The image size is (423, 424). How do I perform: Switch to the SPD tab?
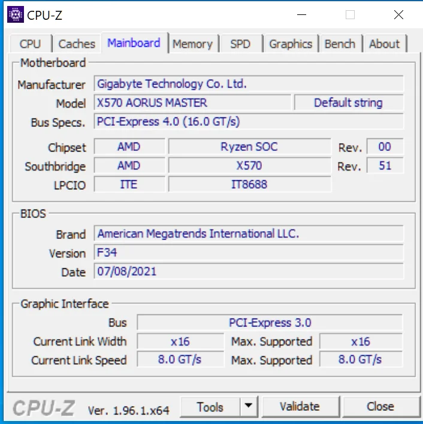pos(241,44)
